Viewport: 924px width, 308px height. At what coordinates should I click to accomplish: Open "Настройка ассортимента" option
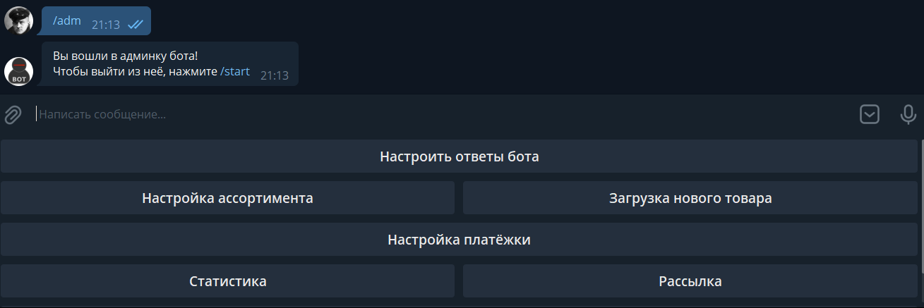coord(227,198)
